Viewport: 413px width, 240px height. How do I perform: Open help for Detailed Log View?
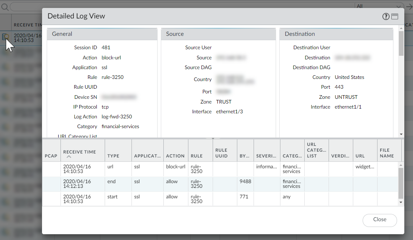[x=386, y=17]
